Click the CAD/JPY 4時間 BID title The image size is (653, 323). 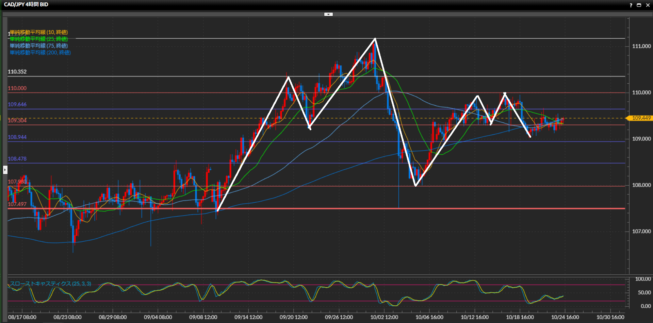[x=26, y=4]
